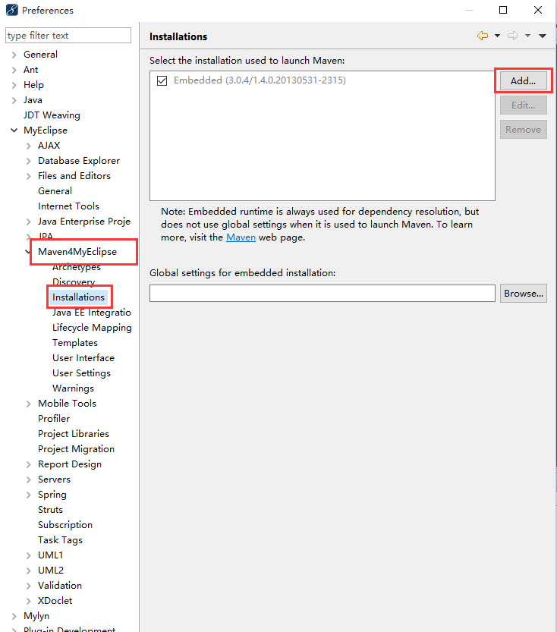Expand the Ant tree node
557x632 pixels.
coord(14,70)
